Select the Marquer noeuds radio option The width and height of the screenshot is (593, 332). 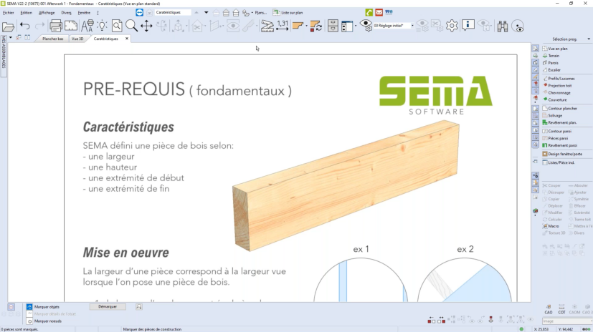(29, 321)
